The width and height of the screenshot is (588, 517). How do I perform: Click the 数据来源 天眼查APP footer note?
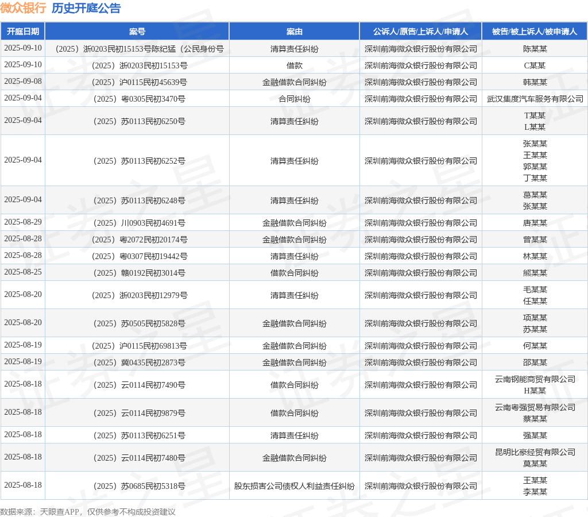pos(88,512)
